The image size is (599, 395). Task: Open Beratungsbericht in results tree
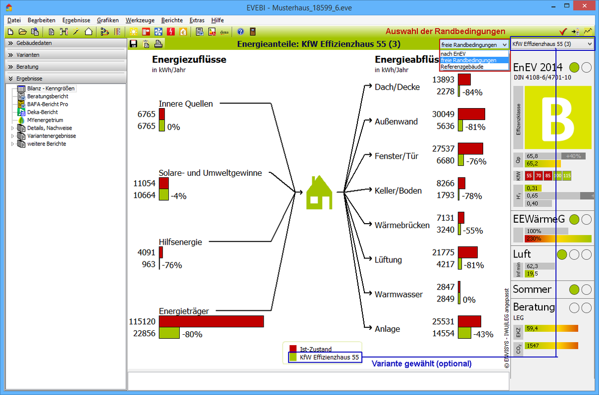(47, 96)
